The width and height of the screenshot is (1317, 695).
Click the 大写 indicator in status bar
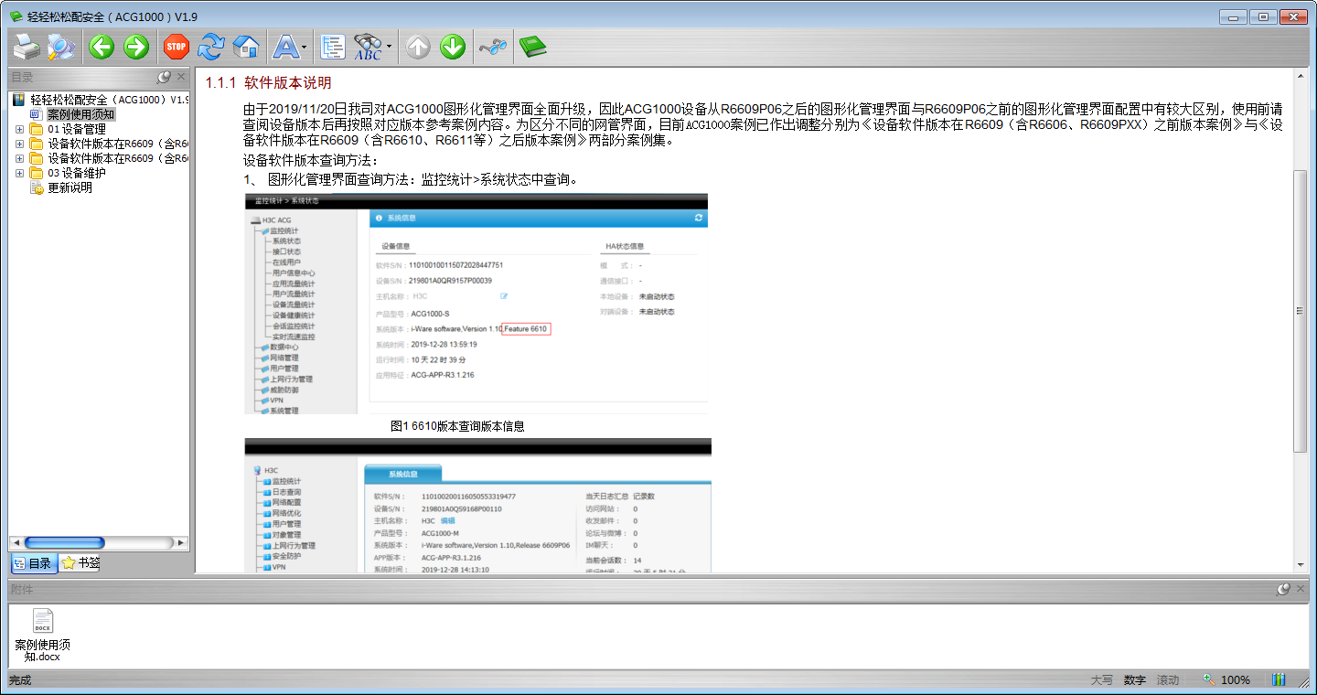(1102, 680)
